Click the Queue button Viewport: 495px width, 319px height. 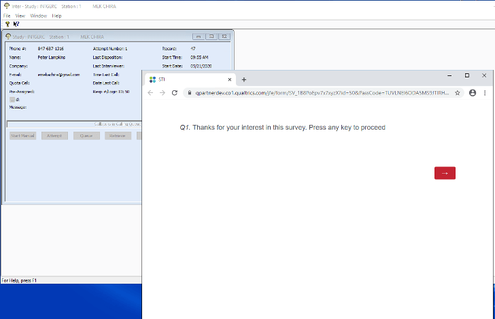coord(86,136)
